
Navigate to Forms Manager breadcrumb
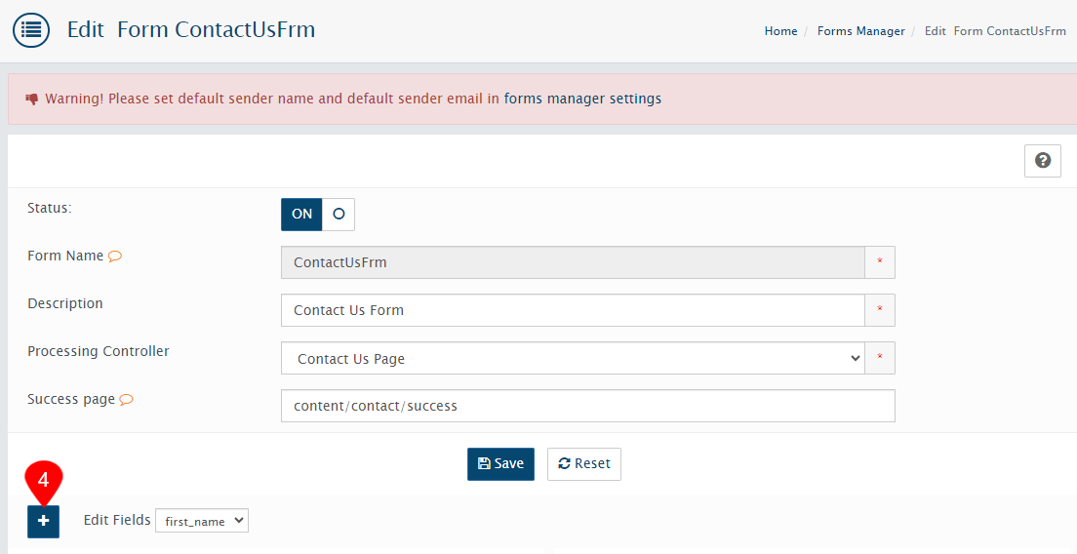coord(860,31)
